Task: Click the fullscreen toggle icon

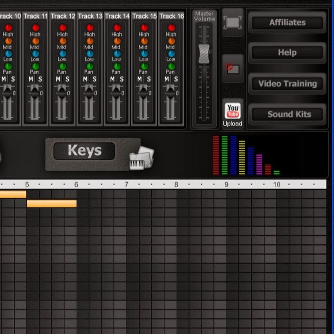Action: point(232,23)
